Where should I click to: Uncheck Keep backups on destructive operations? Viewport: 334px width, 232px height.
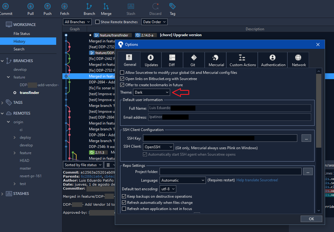[x=124, y=197]
